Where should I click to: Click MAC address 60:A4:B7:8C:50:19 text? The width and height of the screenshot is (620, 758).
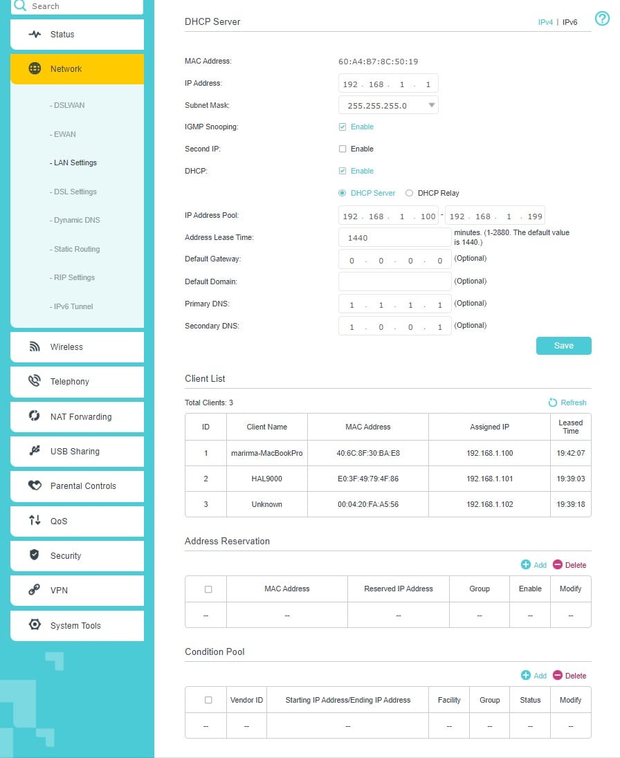[x=379, y=62]
